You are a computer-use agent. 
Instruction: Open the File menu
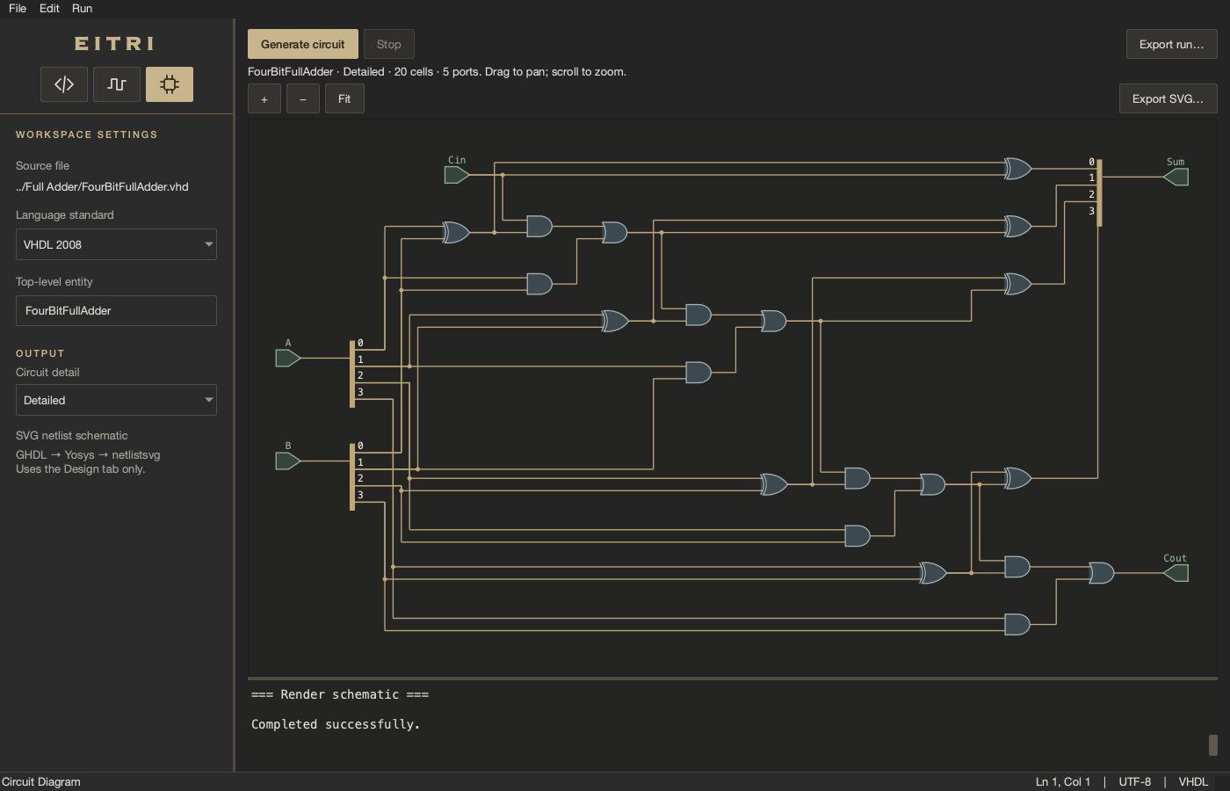click(18, 8)
